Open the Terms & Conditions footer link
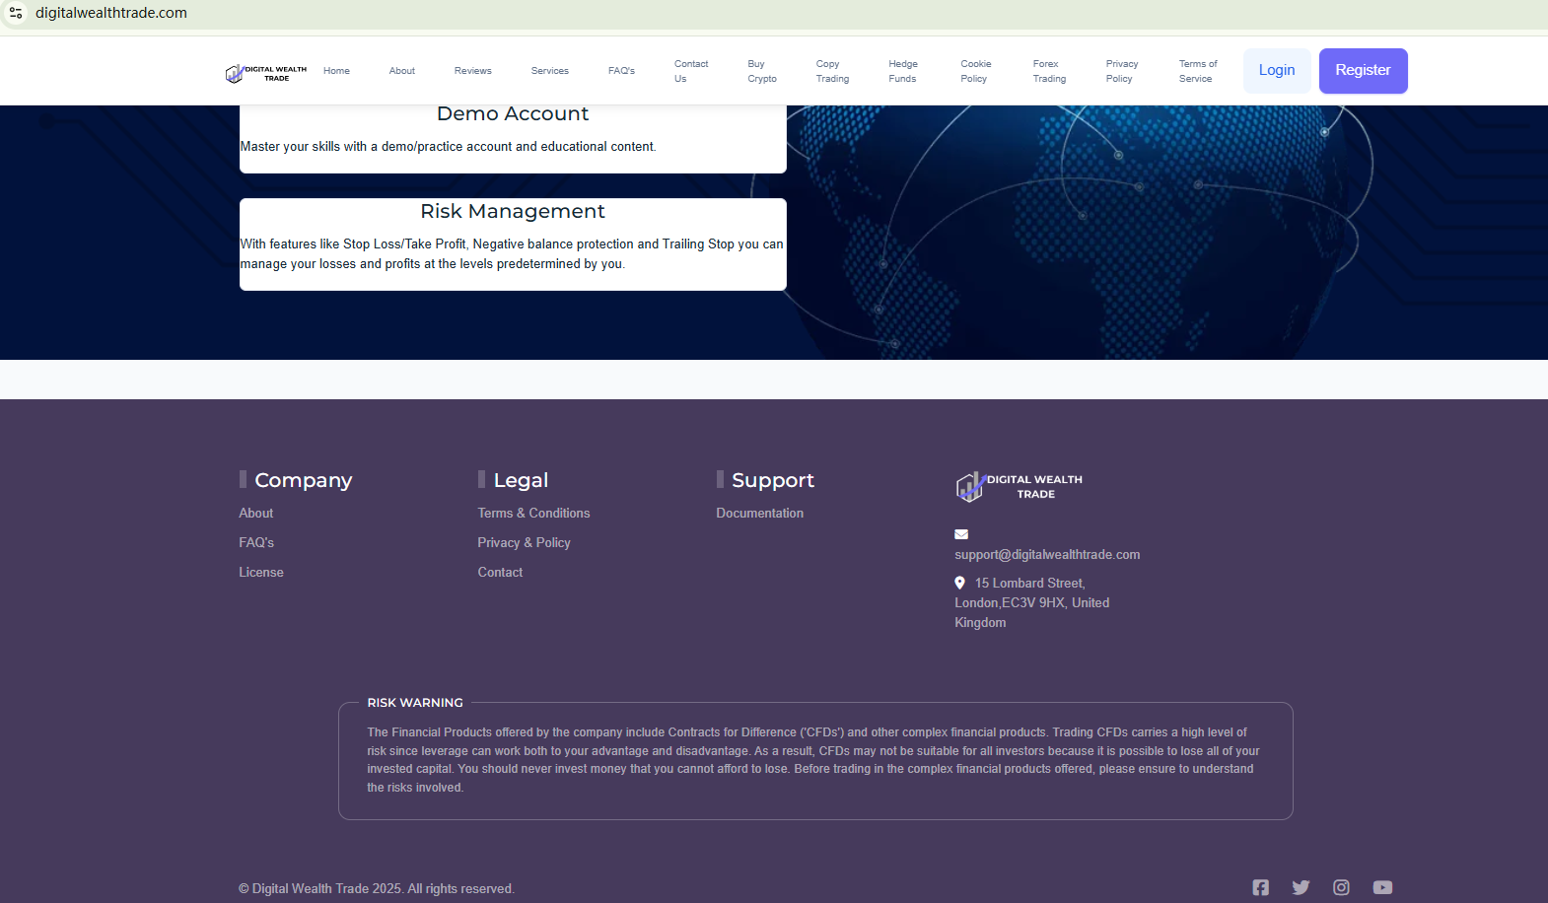Image resolution: width=1548 pixels, height=903 pixels. click(x=533, y=513)
